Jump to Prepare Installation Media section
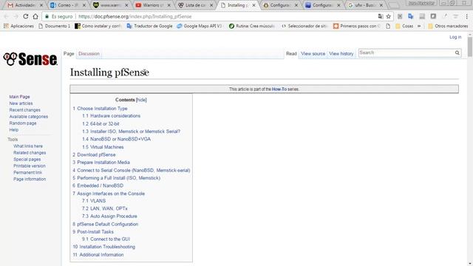Image resolution: width=473 pixels, height=266 pixels. [101, 163]
